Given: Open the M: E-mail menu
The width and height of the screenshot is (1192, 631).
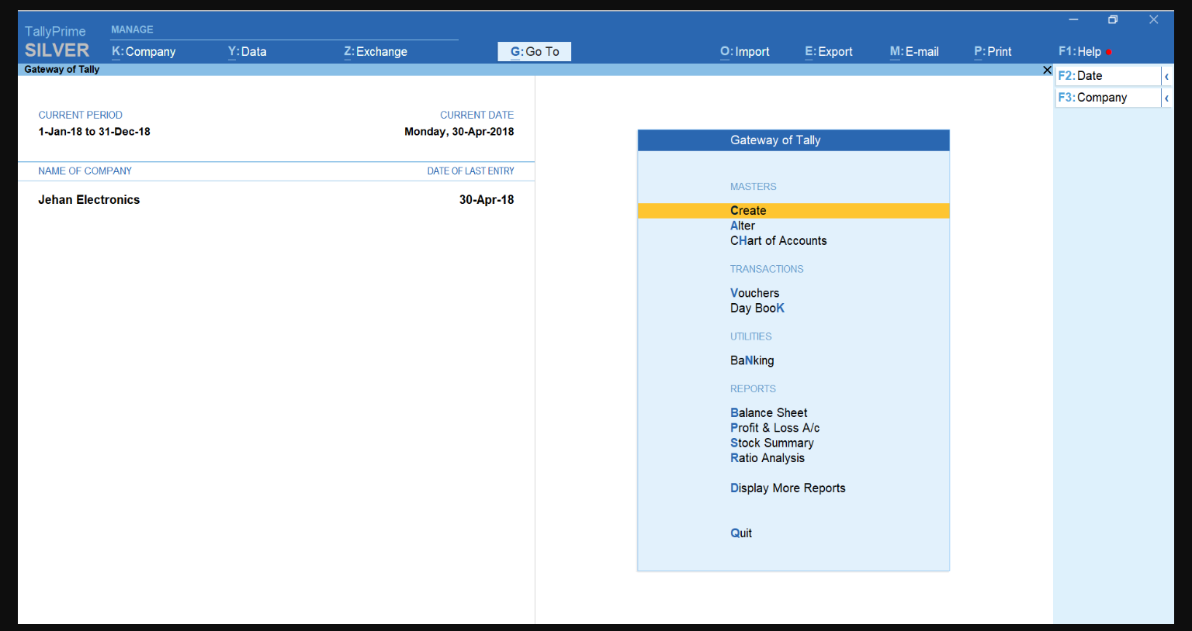Looking at the screenshot, I should coord(914,52).
